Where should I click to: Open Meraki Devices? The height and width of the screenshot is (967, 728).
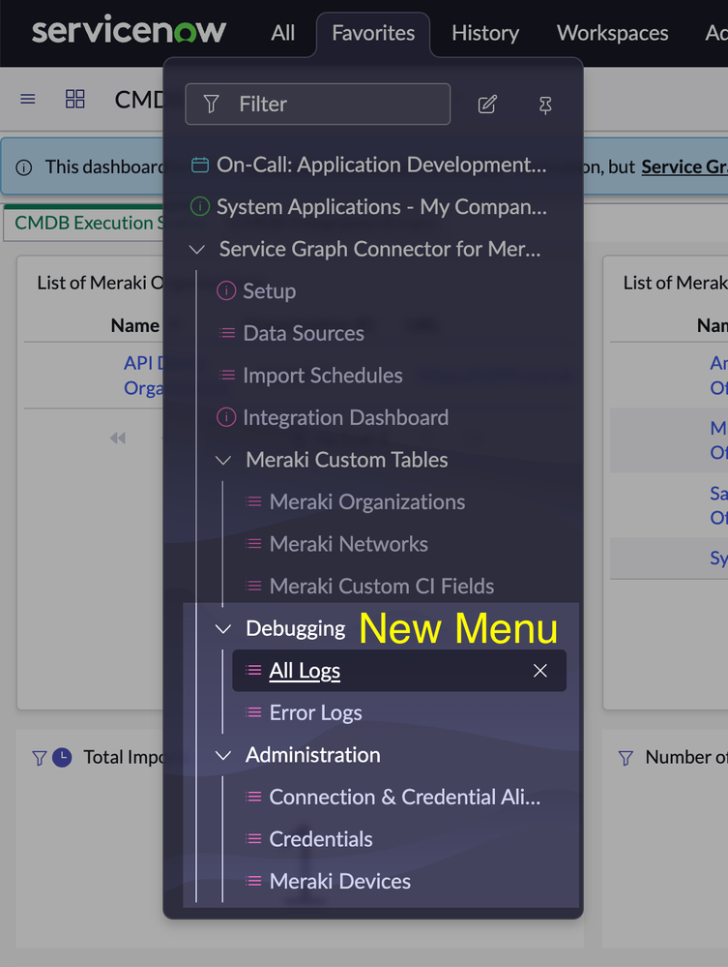tap(340, 881)
